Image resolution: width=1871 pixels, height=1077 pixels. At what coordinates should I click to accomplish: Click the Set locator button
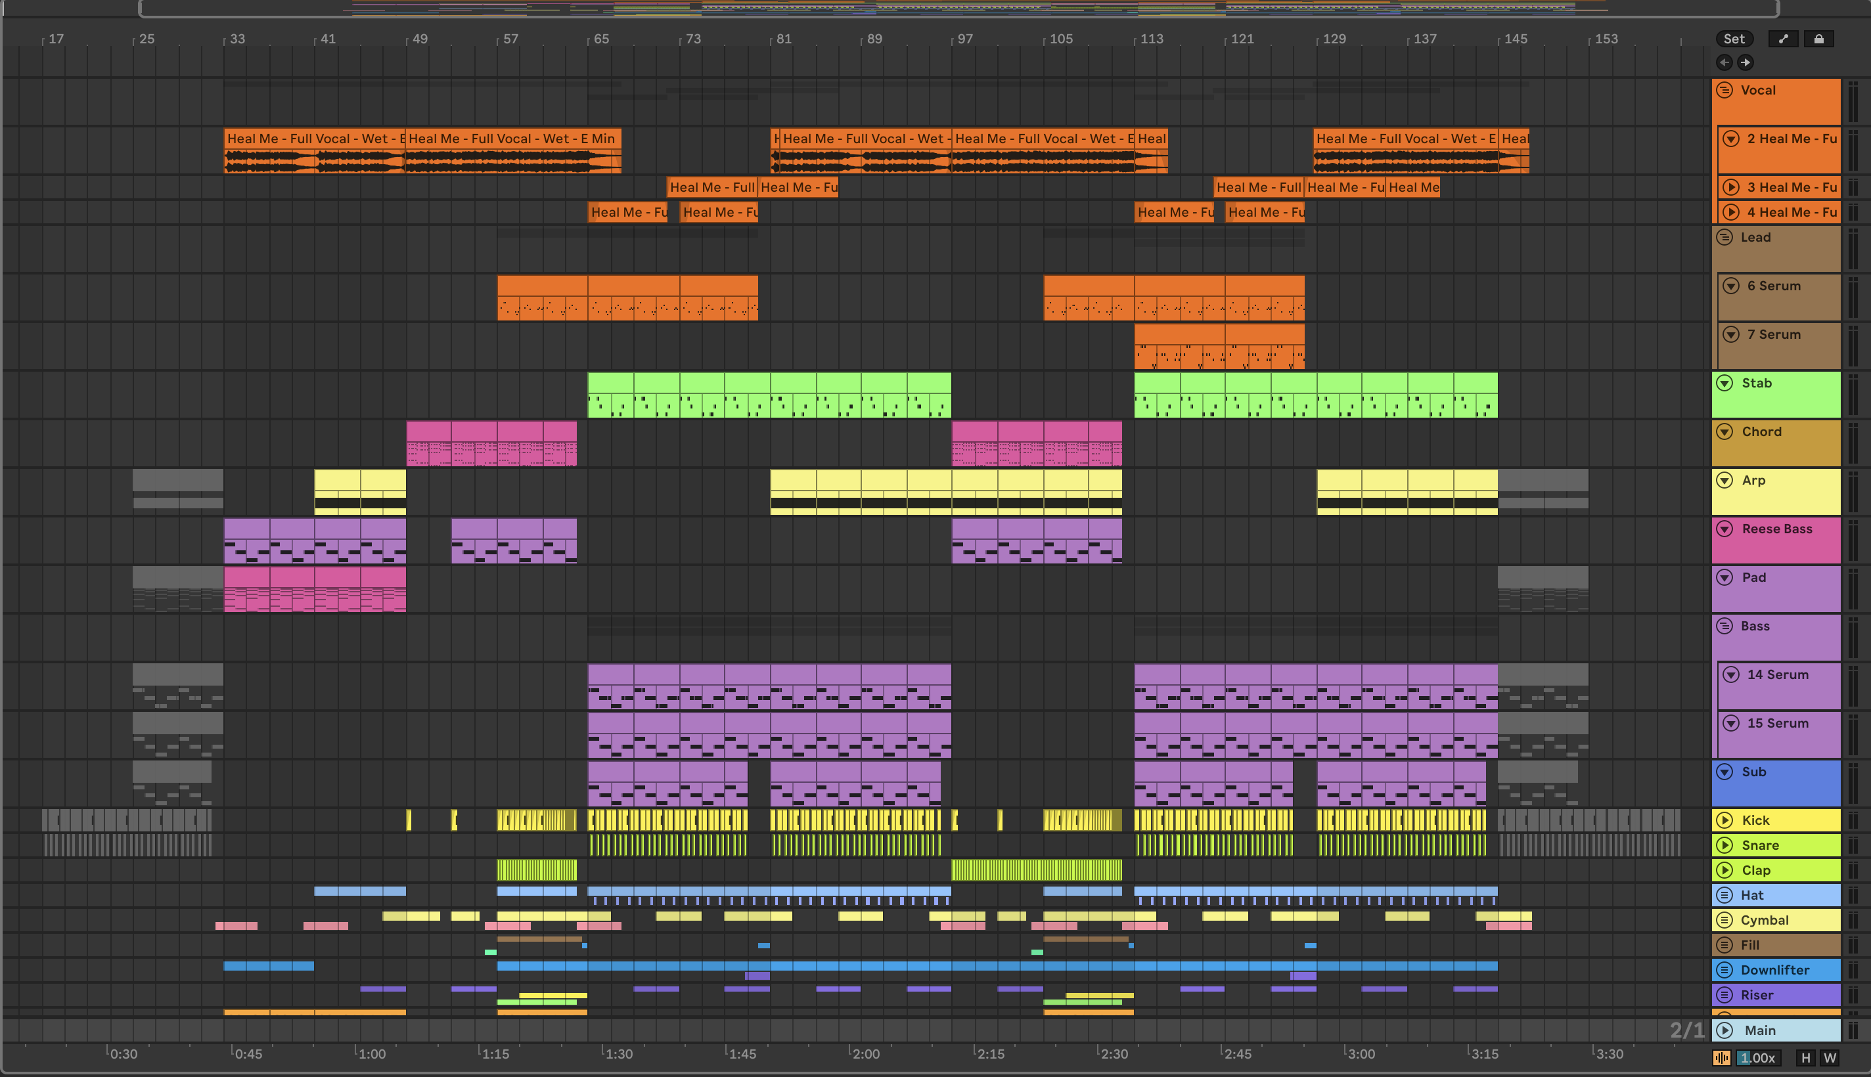1734,39
